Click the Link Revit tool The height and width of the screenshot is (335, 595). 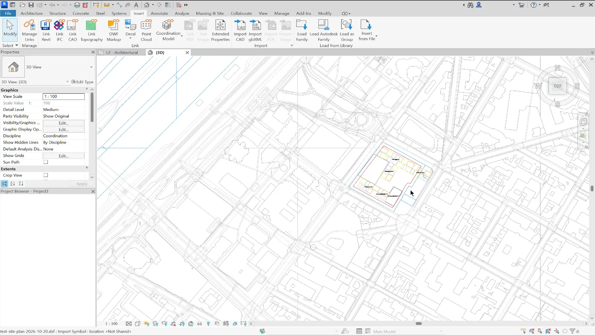46,30
